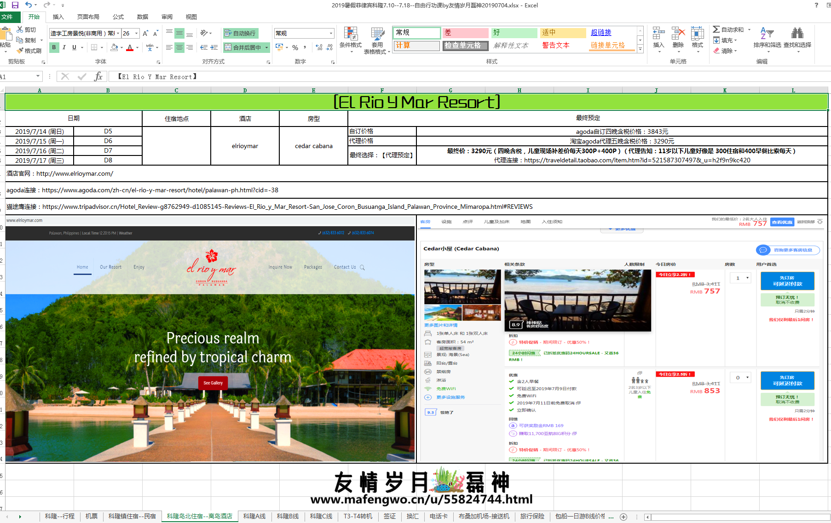This screenshot has width=831, height=523.
Task: Click the orientation (text angle) icon
Action: [x=204, y=33]
